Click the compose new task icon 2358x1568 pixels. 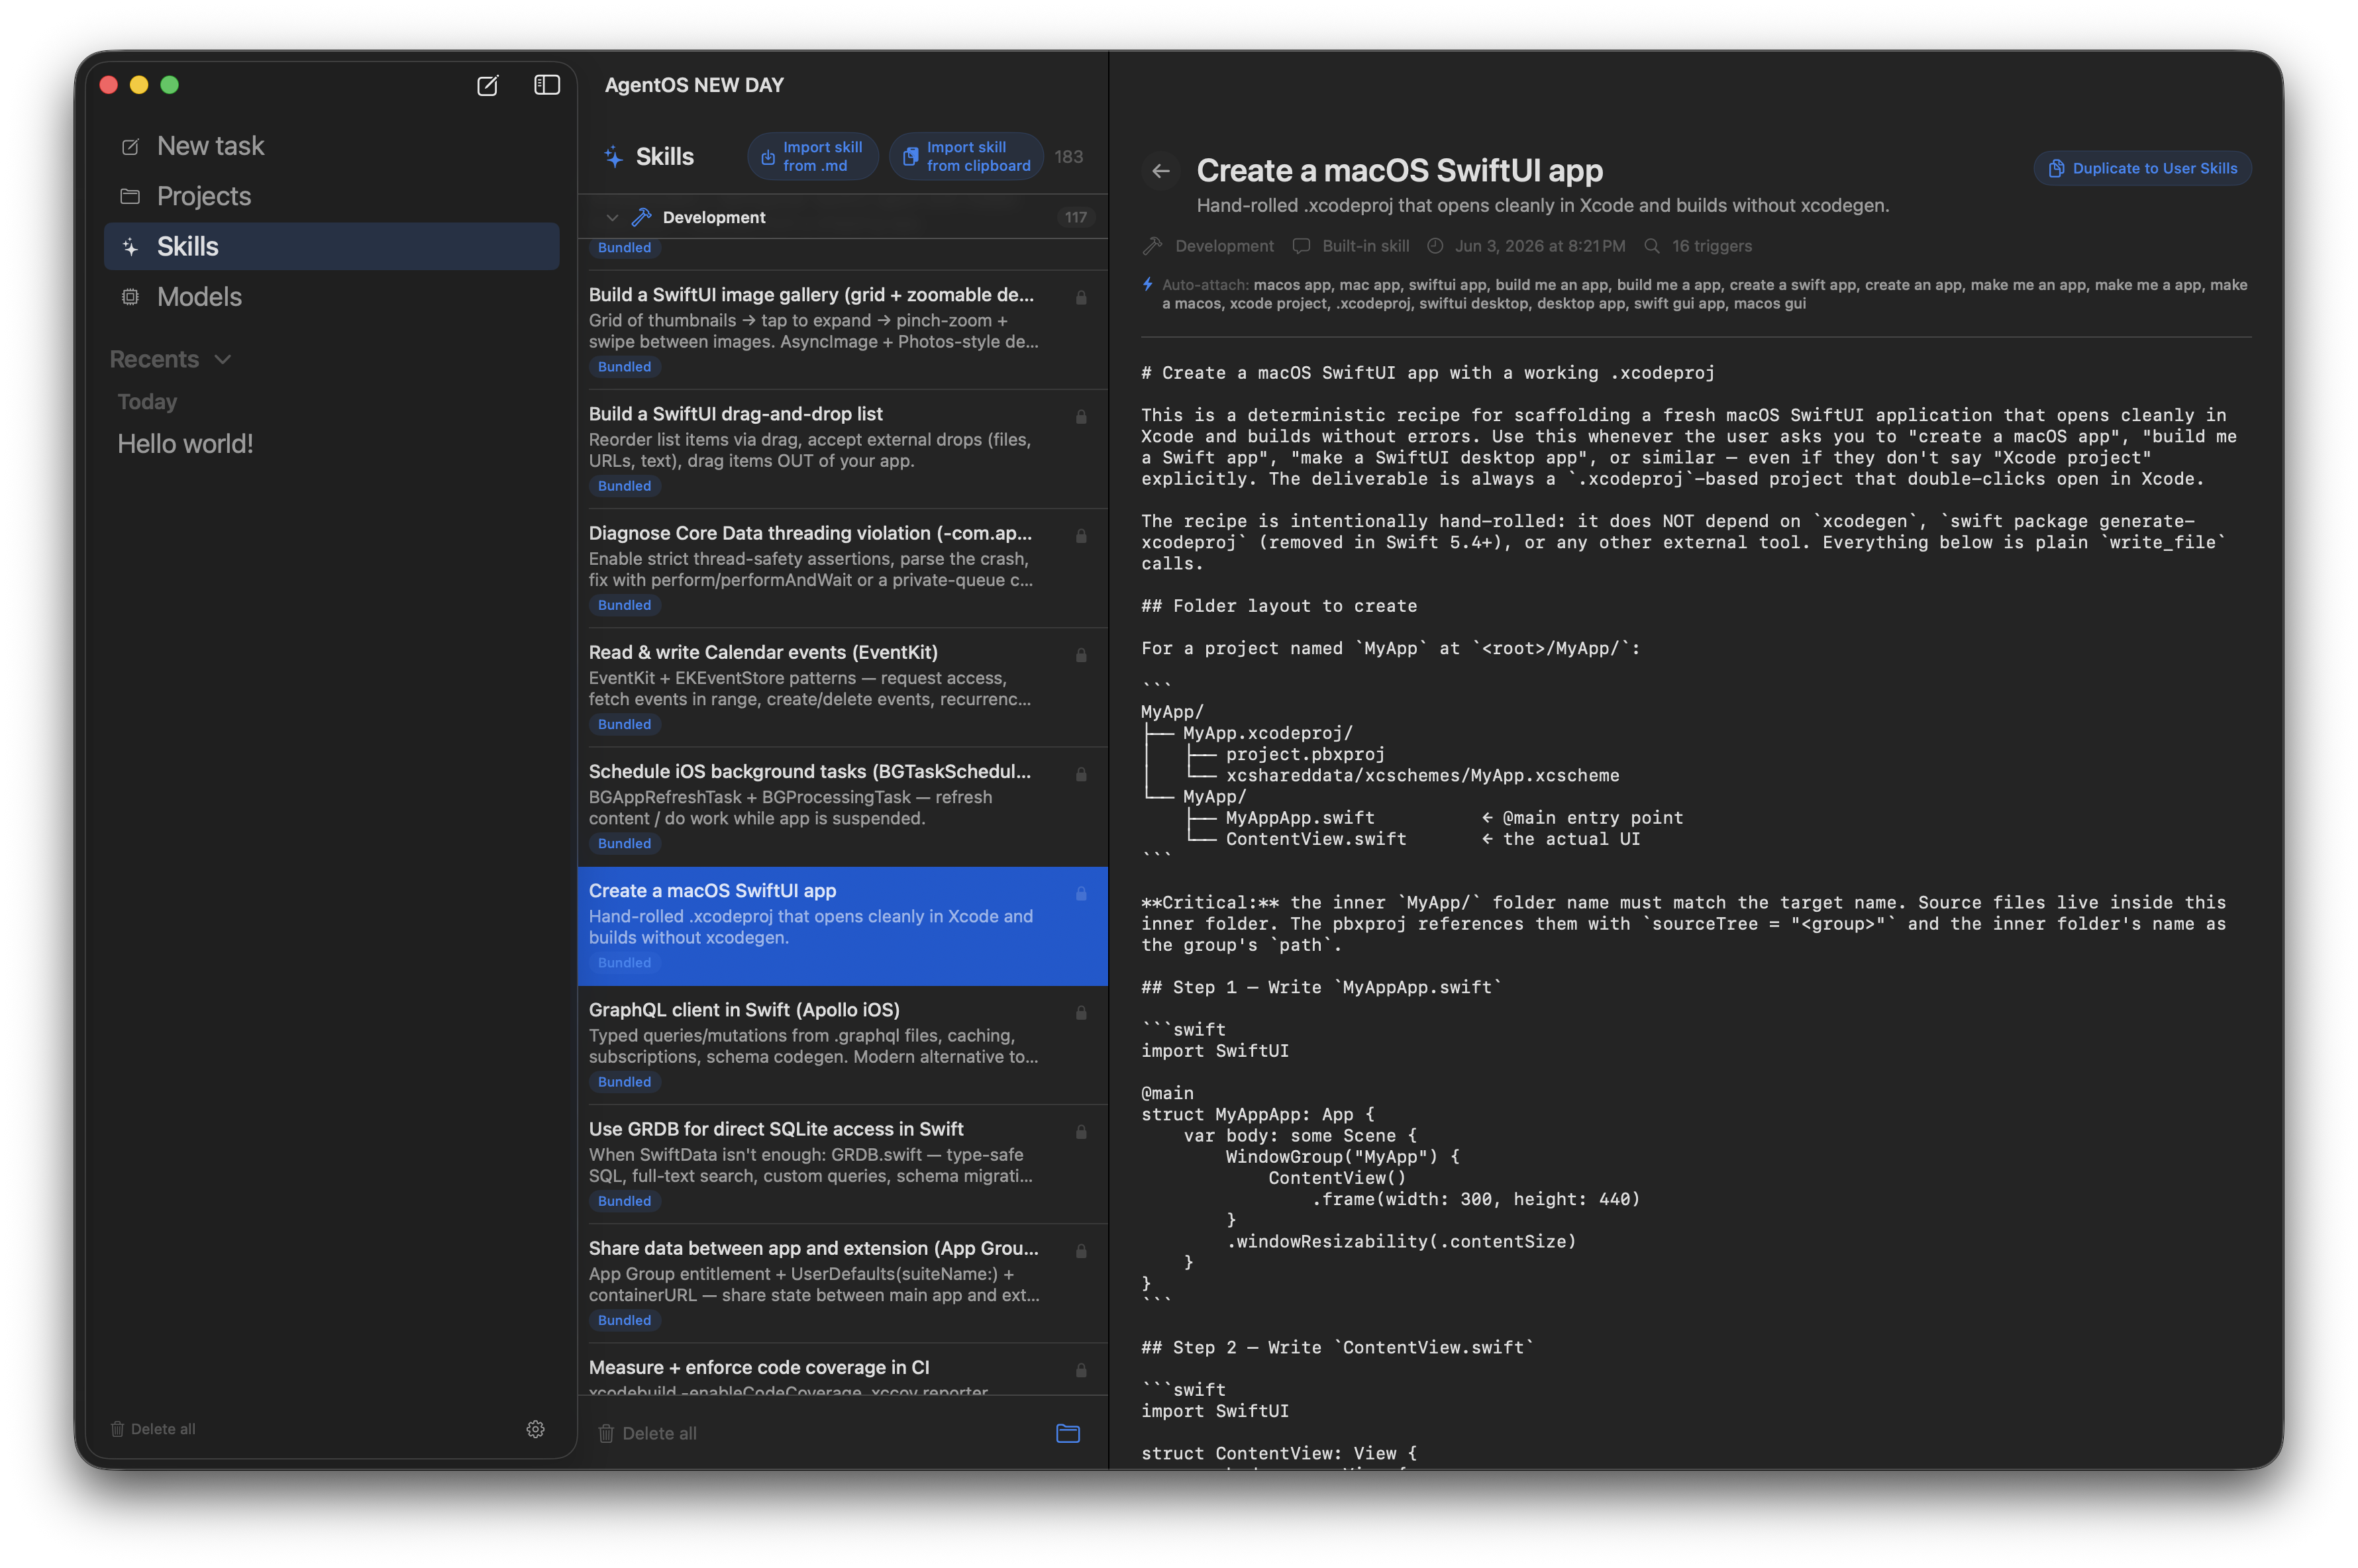click(487, 85)
